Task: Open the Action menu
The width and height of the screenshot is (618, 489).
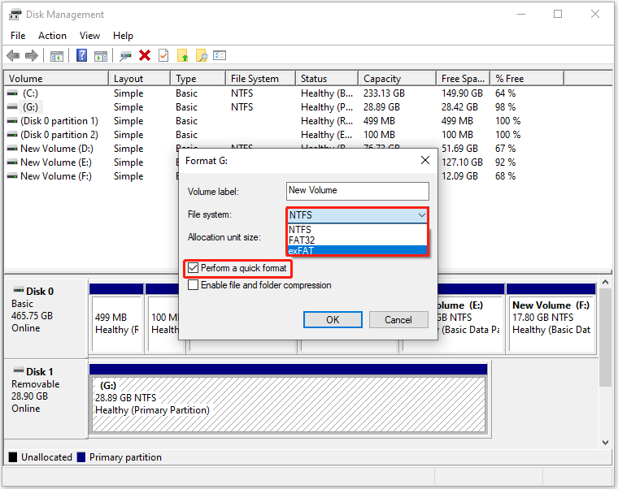Action: point(52,36)
